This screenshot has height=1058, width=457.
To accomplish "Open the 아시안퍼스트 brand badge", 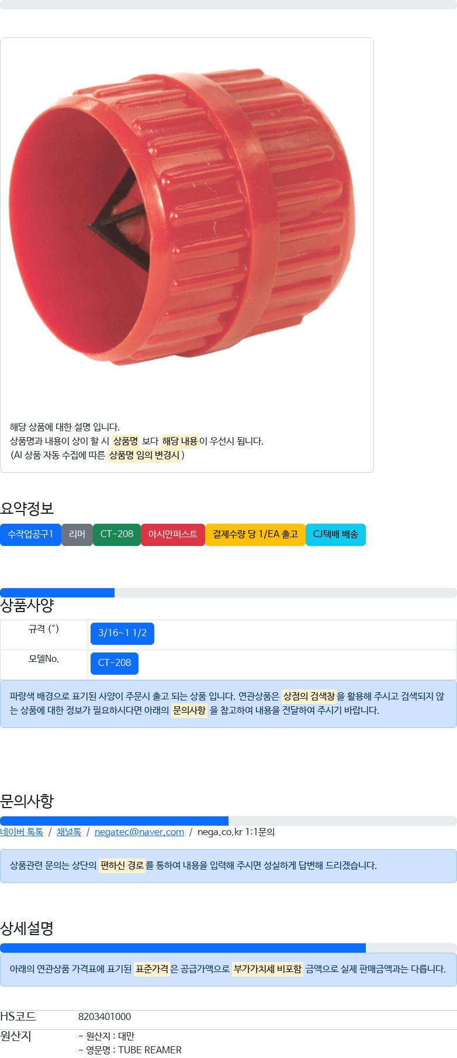I will 173,534.
